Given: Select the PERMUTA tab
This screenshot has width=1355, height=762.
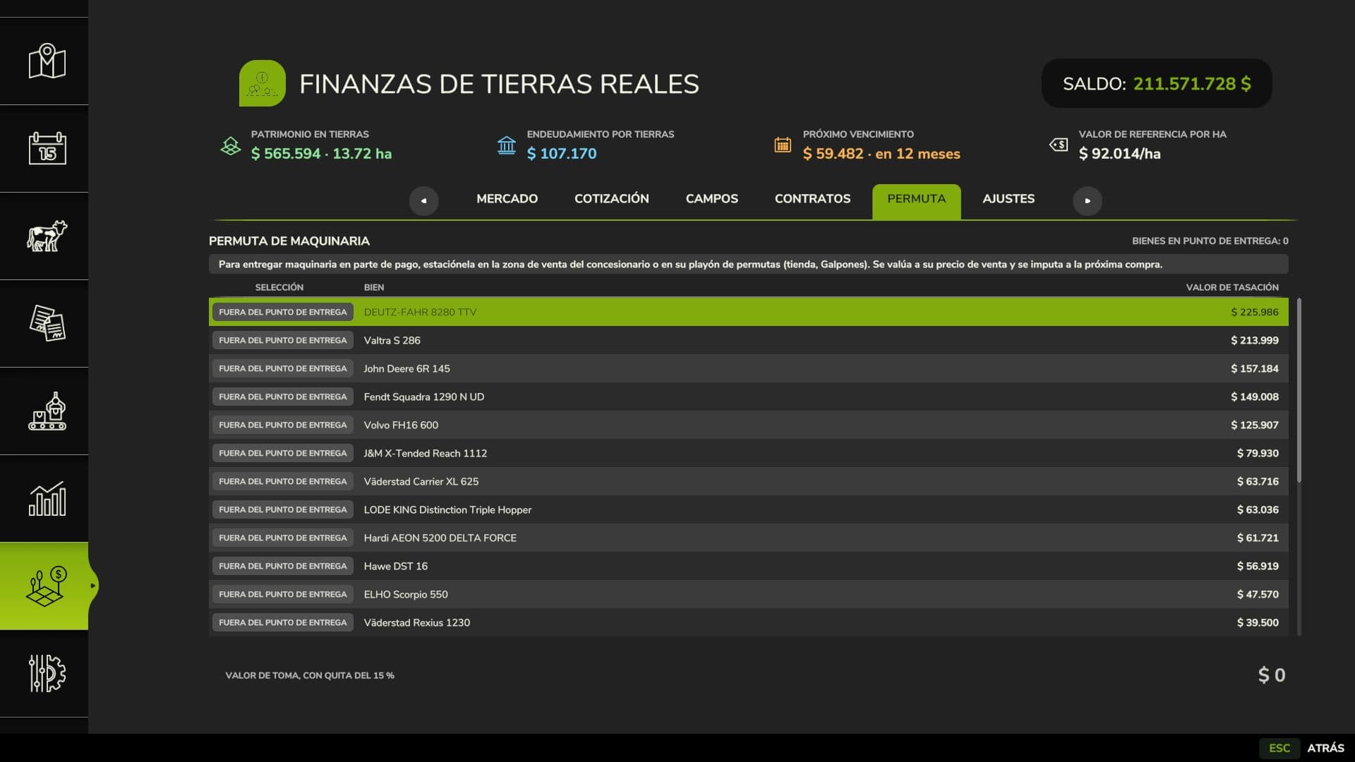Looking at the screenshot, I should pos(916,201).
